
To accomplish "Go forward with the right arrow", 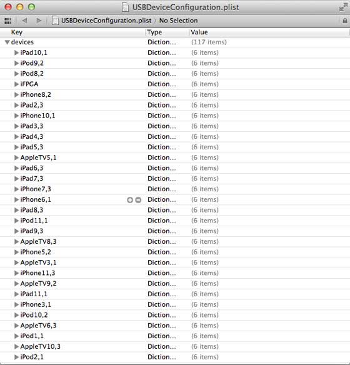I will tap(39, 21).
